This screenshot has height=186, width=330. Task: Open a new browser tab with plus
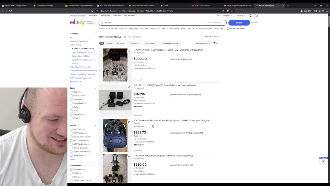288,5
